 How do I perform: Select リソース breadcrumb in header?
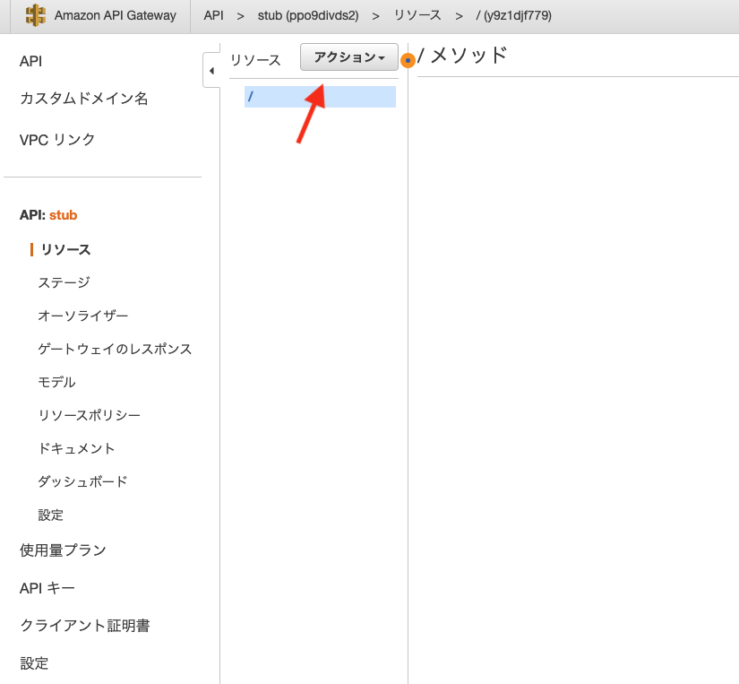[x=417, y=15]
